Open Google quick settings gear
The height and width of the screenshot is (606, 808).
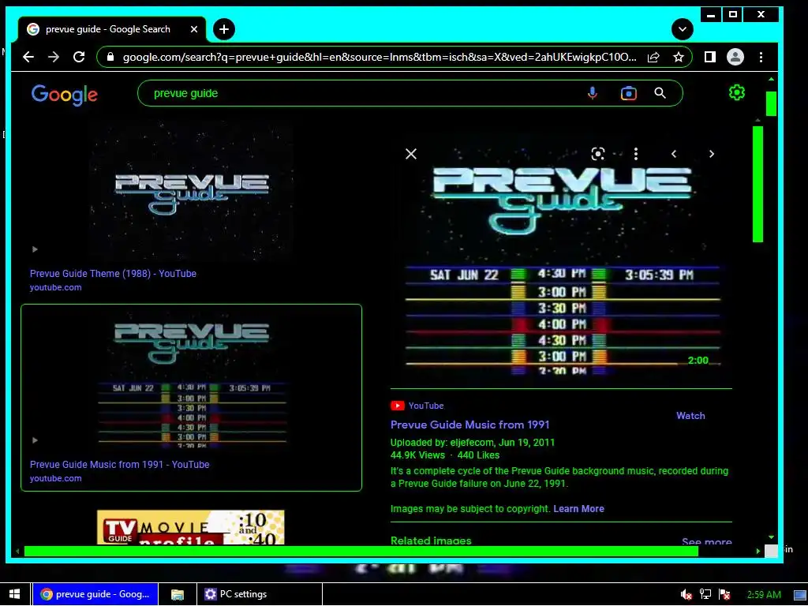point(737,93)
